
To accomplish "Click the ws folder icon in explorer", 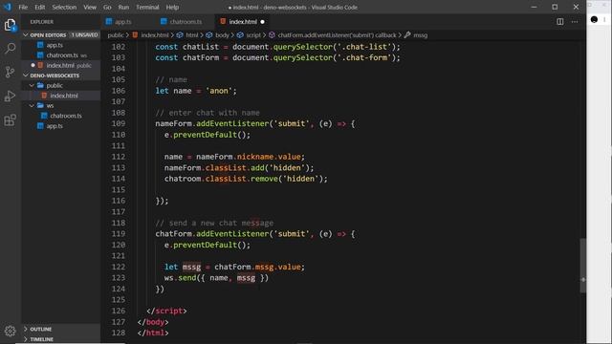I will click(40, 106).
